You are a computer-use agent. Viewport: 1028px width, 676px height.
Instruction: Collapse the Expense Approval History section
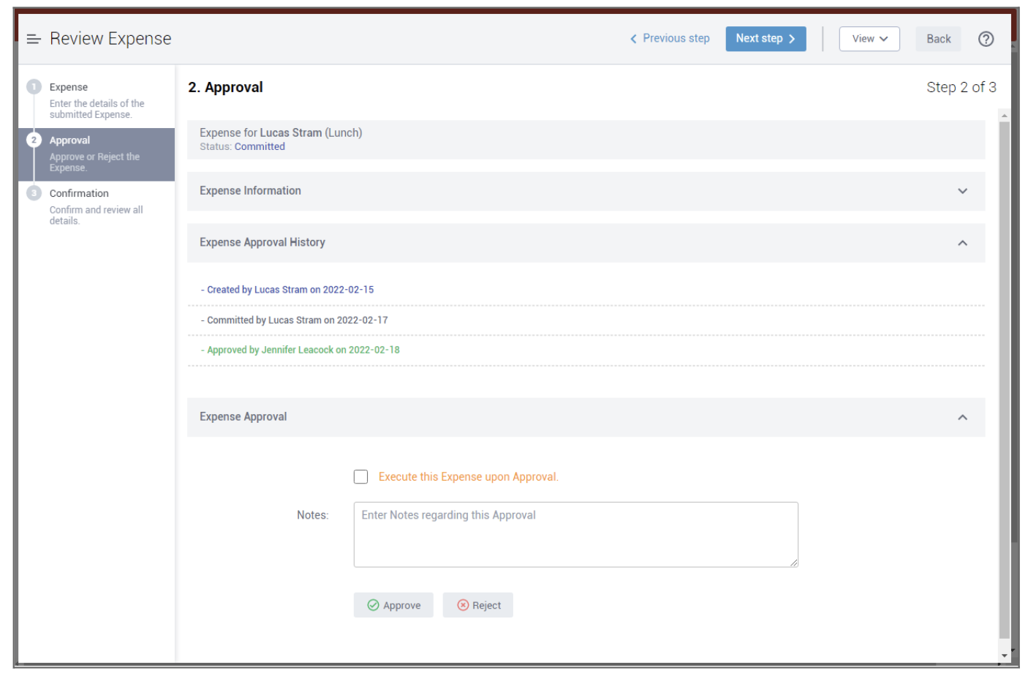962,243
